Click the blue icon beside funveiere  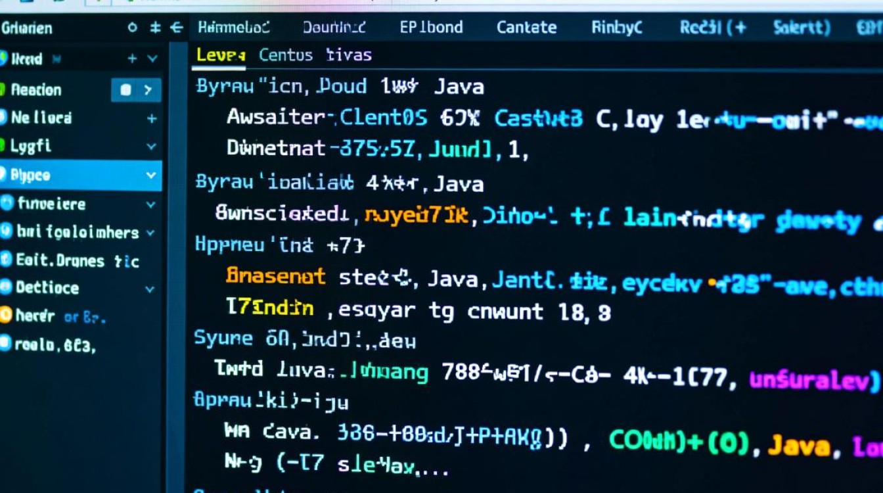7,203
